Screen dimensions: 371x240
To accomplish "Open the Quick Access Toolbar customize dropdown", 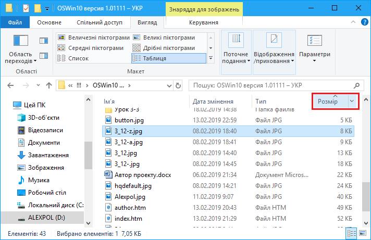I will coord(47,9).
